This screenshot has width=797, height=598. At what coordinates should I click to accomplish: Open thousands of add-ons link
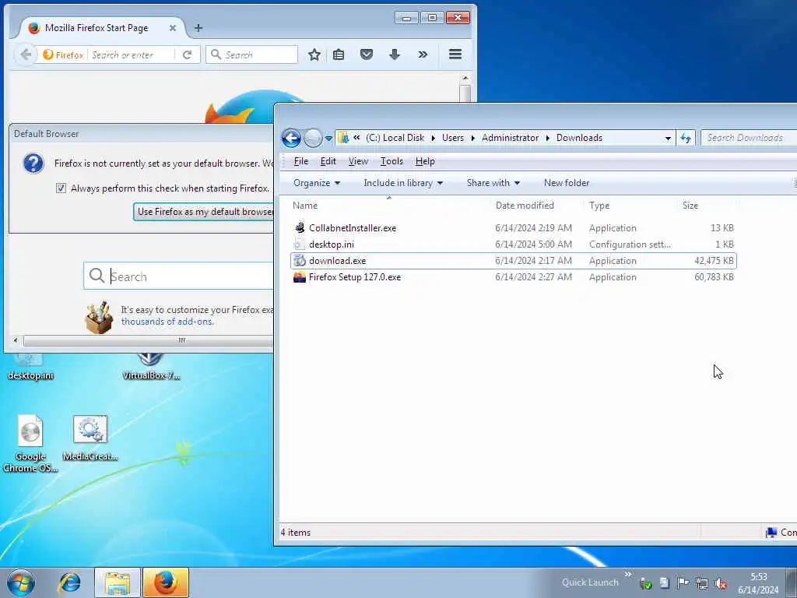click(167, 322)
